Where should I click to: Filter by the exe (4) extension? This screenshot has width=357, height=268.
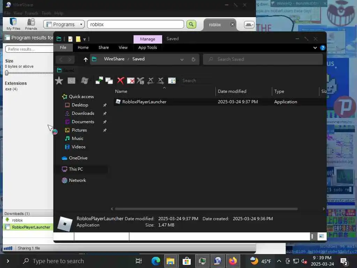coord(12,89)
